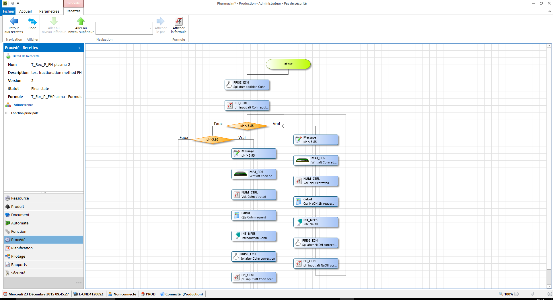Screen dimensions: 553x300
Task: Select the NUM_CTRL Vol. NaOH titrated step
Action: pos(316,181)
